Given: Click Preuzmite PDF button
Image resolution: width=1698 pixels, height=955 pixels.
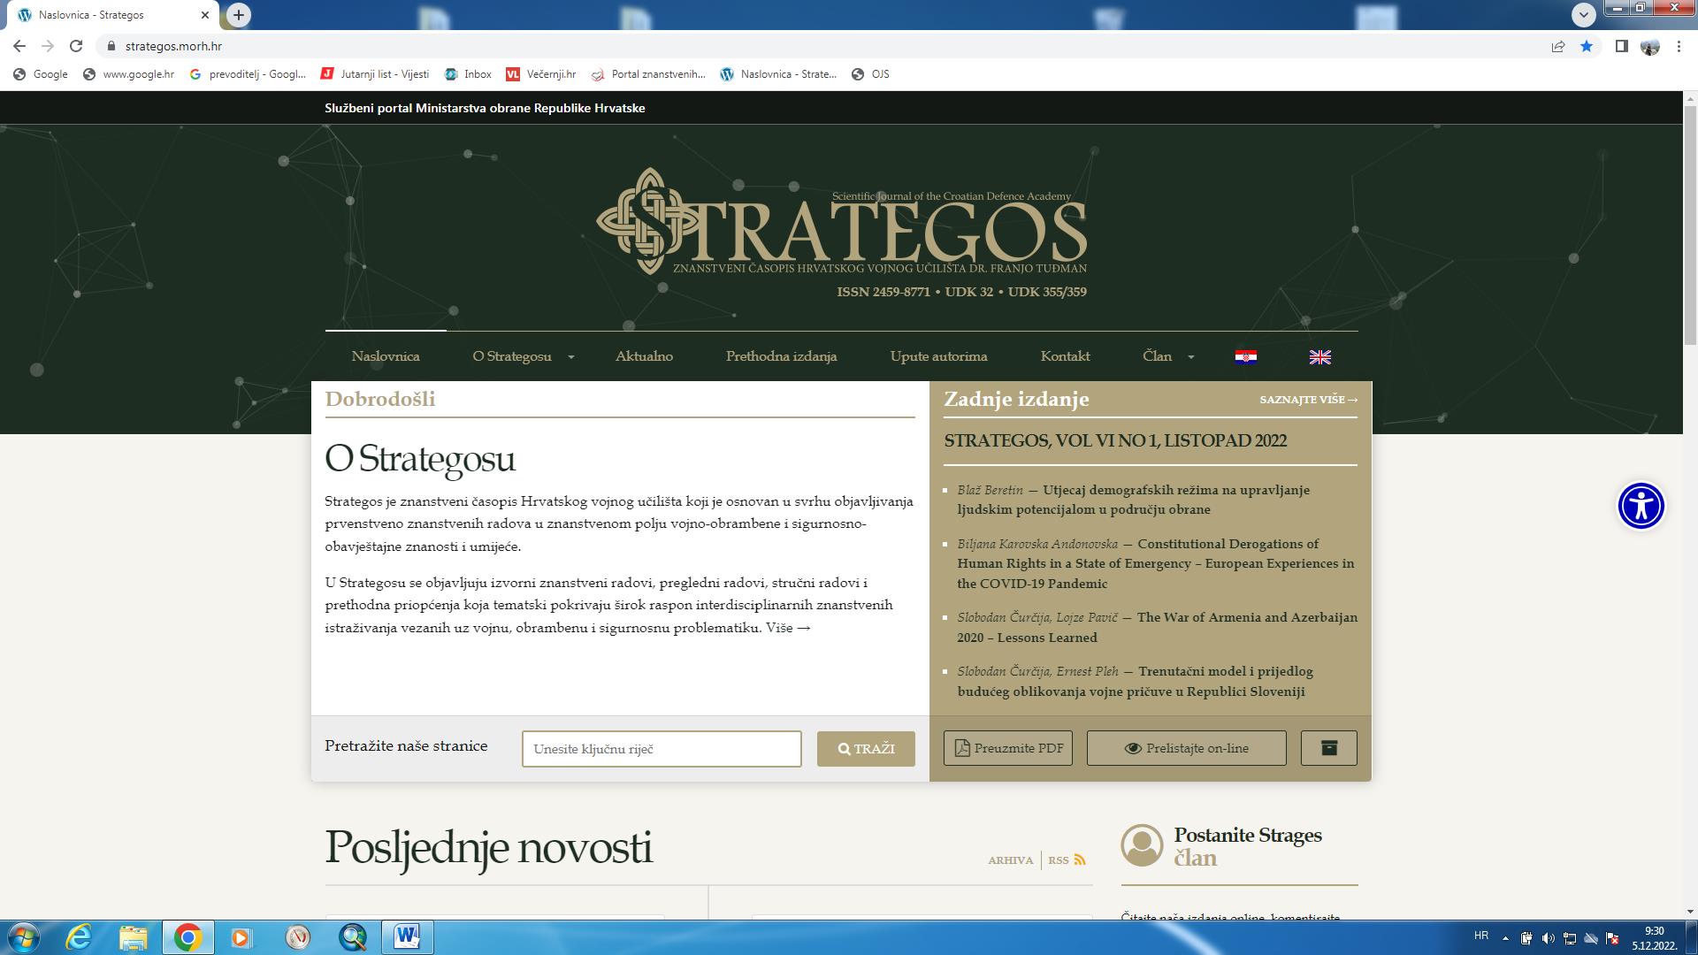Looking at the screenshot, I should 1008,748.
